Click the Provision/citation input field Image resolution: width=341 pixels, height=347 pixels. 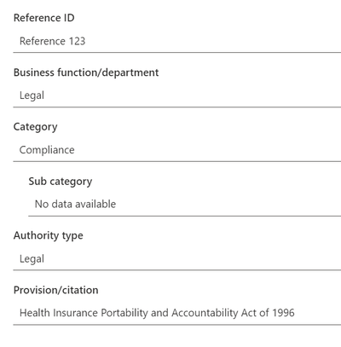(176, 313)
